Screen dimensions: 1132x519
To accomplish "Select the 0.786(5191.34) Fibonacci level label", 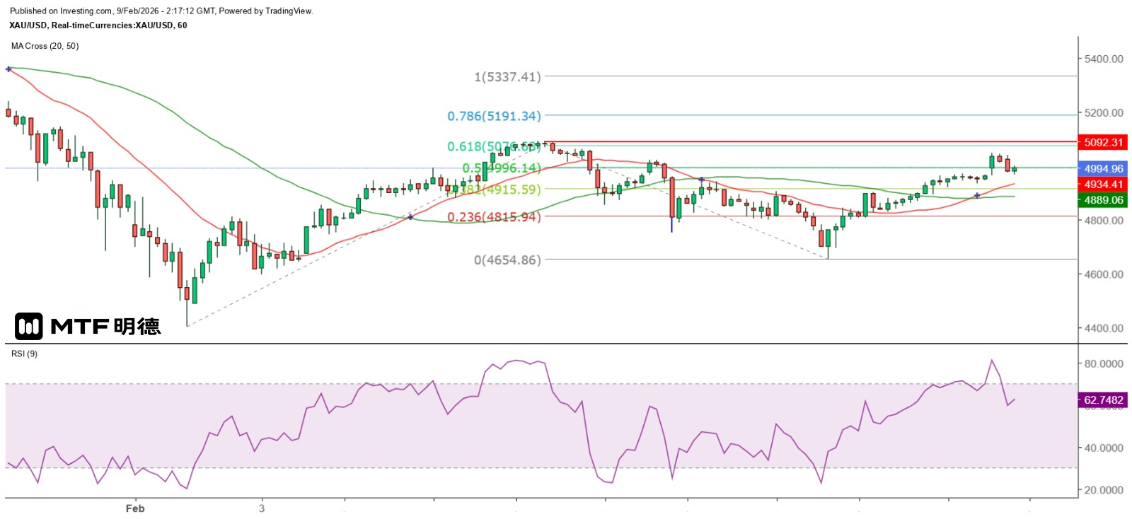I will pyautogui.click(x=494, y=115).
